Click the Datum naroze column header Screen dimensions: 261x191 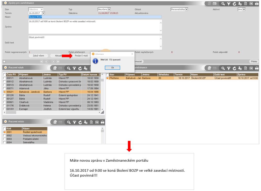click(90, 75)
